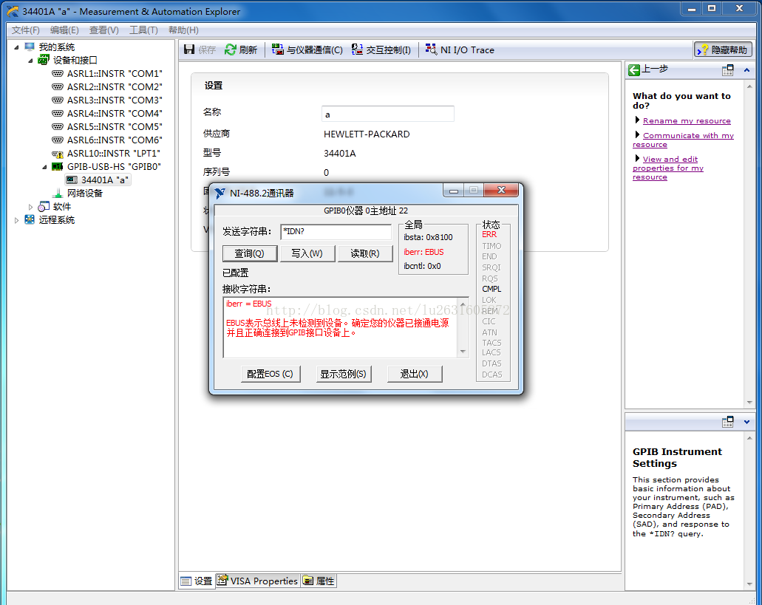
Task: Click the 隐藏帮助 (Hide Help) button
Action: pos(723,49)
